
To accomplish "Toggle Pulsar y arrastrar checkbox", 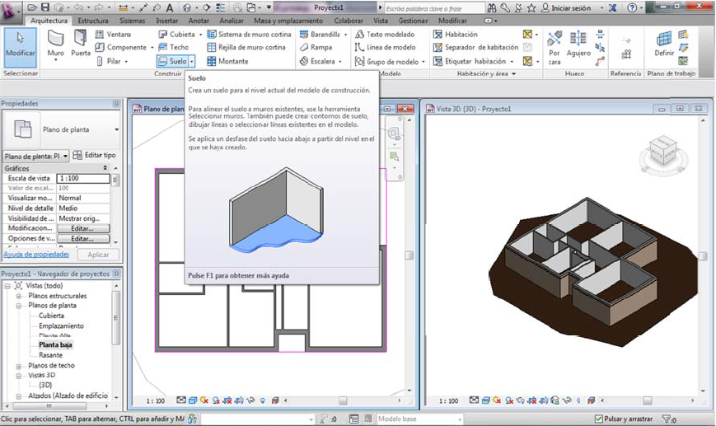I will 599,419.
